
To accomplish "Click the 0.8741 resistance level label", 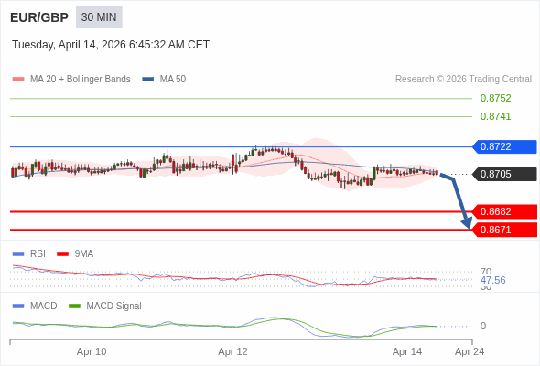I will pos(495,116).
